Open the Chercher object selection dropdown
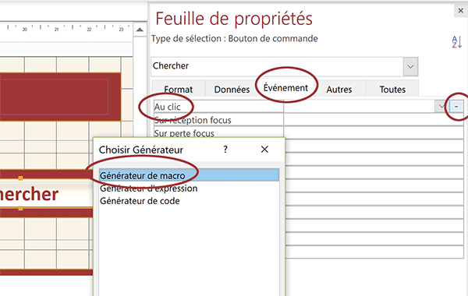 point(410,66)
